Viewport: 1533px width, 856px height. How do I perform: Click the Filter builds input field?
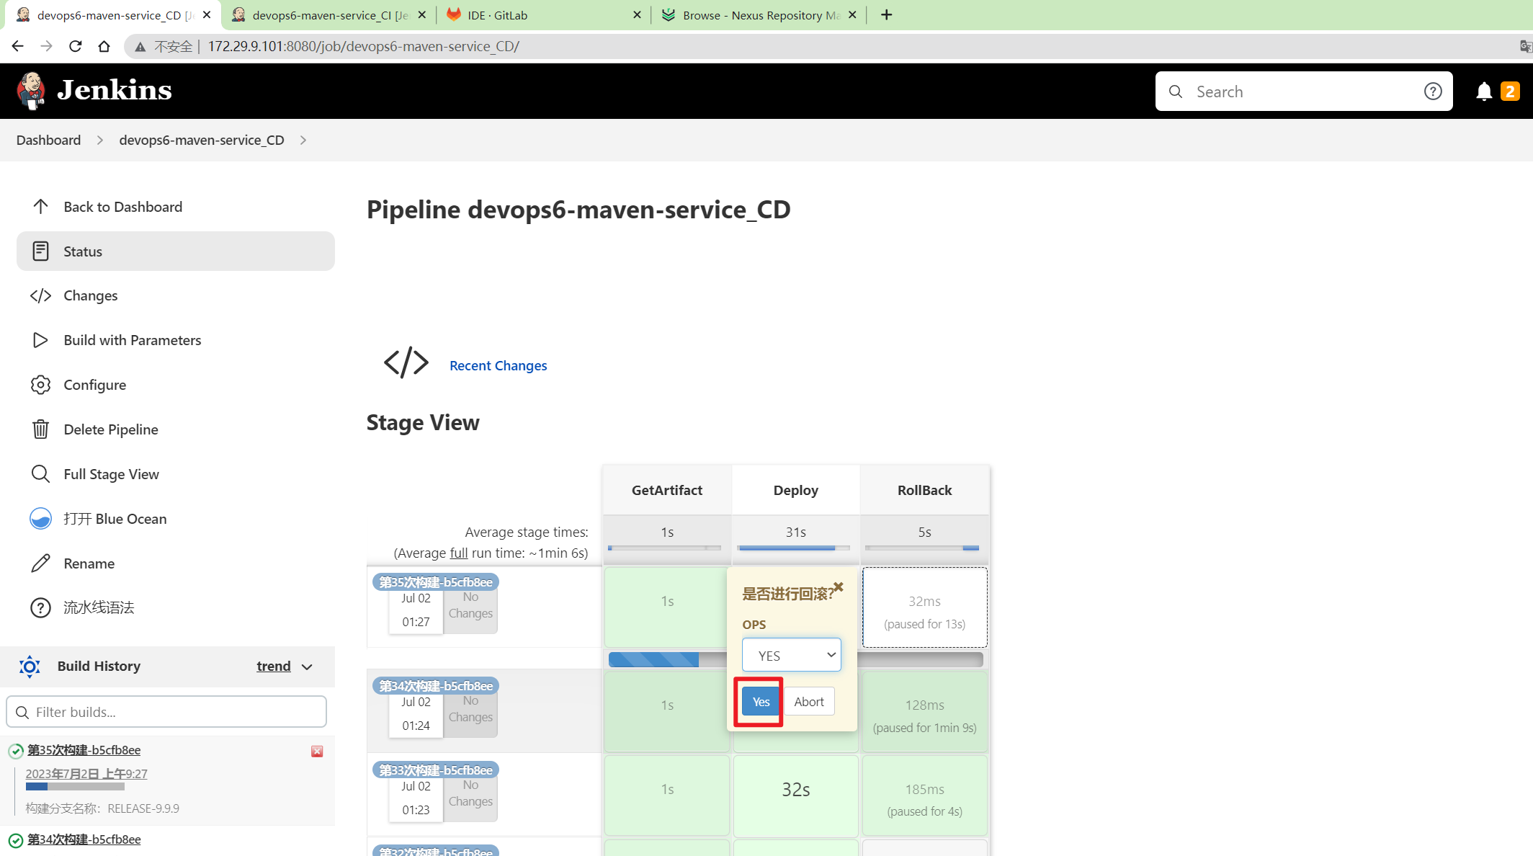(x=166, y=712)
